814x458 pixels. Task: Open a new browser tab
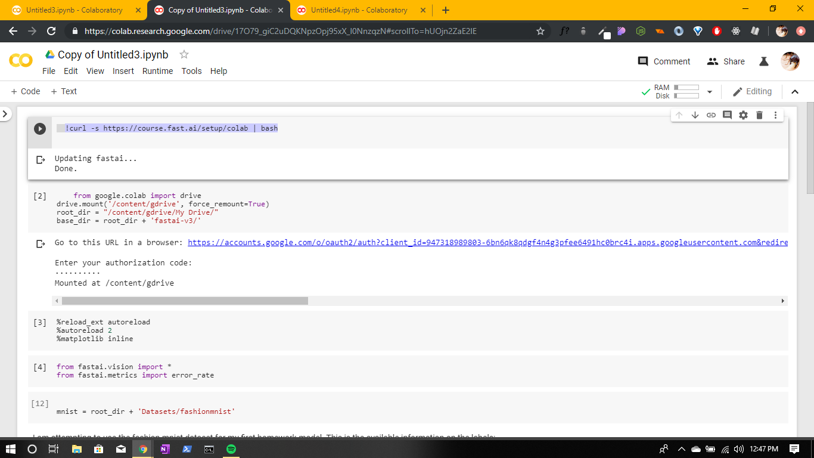tap(446, 10)
